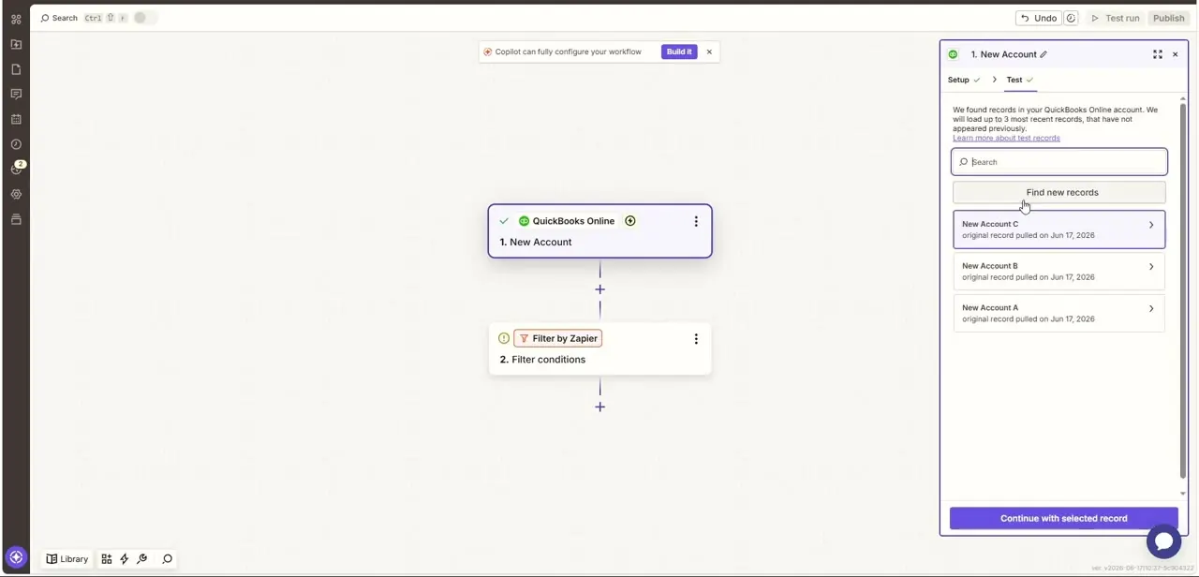
Task: Click the side panel vertical scrollbar
Action: pyautogui.click(x=1183, y=290)
